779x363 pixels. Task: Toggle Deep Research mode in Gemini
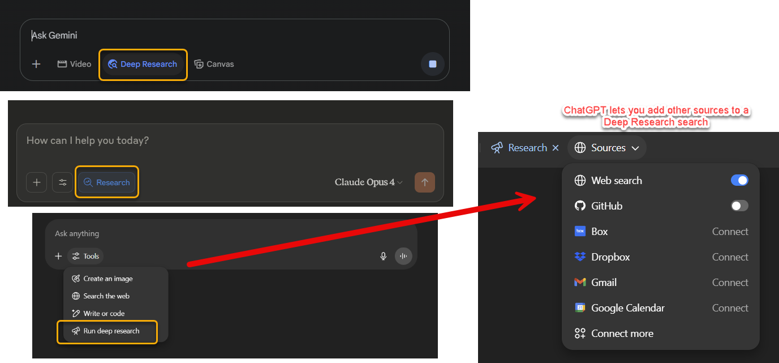[x=143, y=64]
